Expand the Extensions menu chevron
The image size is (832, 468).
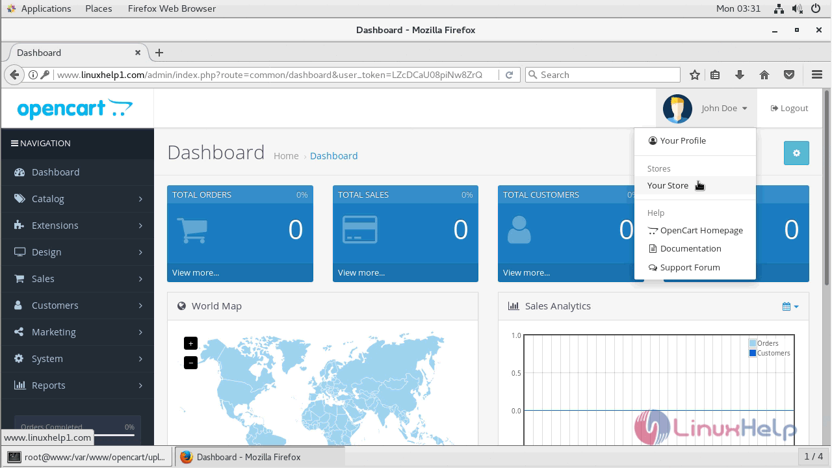[x=140, y=226]
